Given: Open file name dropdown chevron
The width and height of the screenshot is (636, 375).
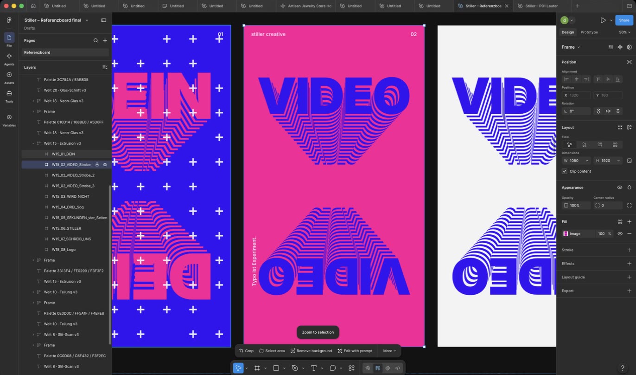Looking at the screenshot, I should click(87, 20).
